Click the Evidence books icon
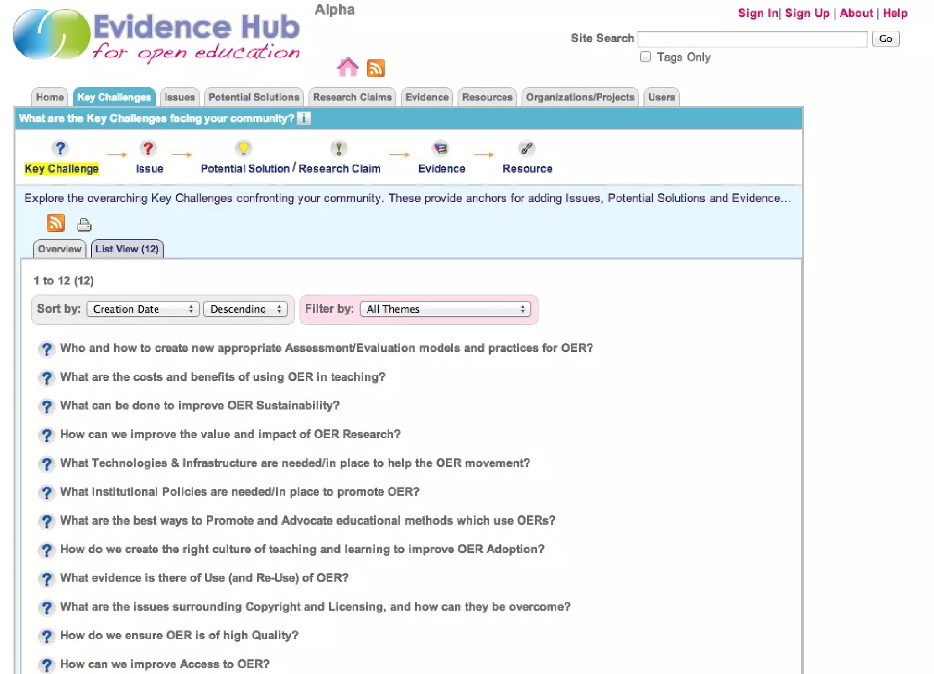 coord(441,149)
